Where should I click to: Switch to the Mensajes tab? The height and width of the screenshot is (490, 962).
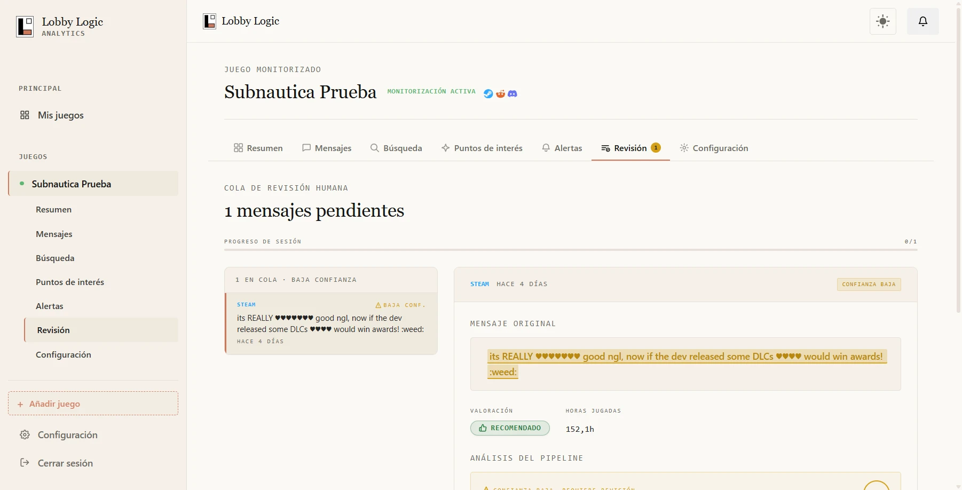[327, 148]
